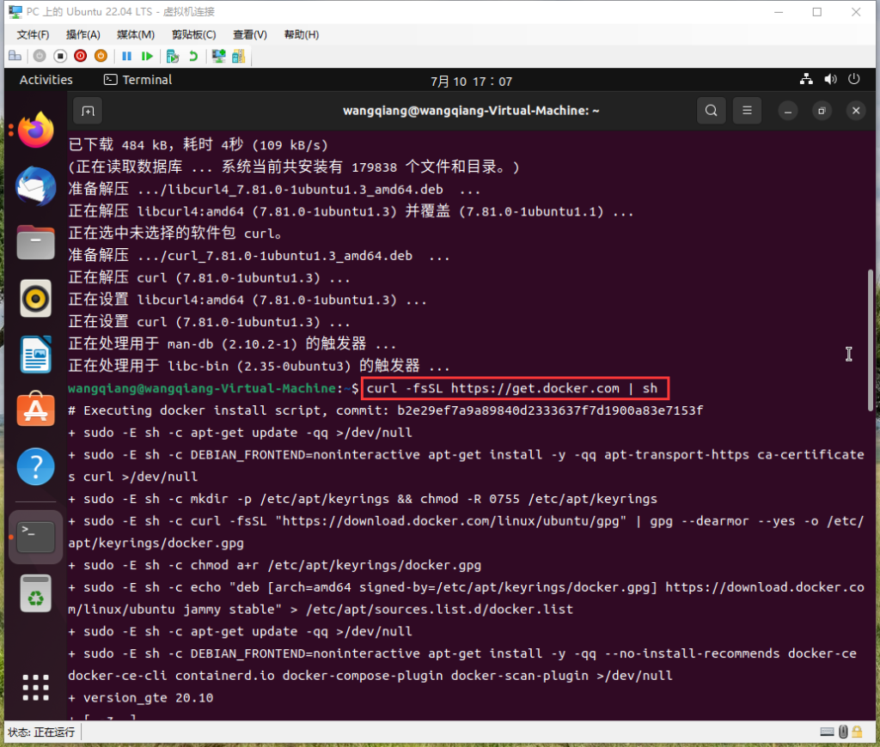Viewport: 880px width, 747px height.
Task: Pause the virtual machine
Action: (x=127, y=55)
